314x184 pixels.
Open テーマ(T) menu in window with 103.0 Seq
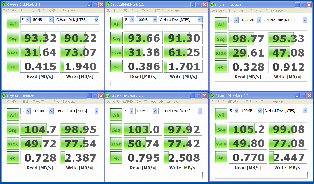(x=142, y=102)
